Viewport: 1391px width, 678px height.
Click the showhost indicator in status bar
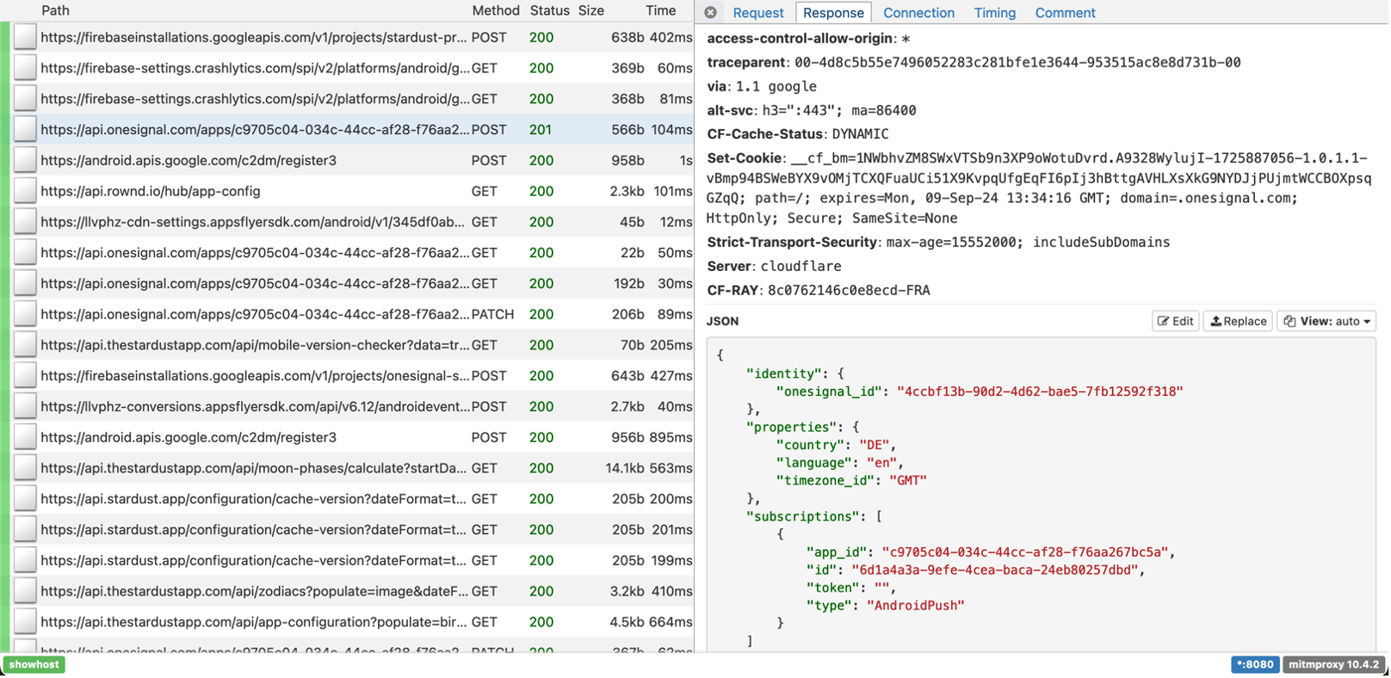[34, 664]
